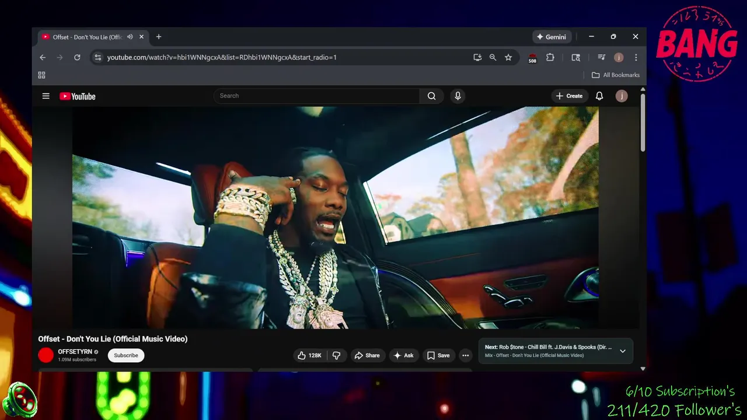
Task: Open the Create button
Action: [x=569, y=96]
